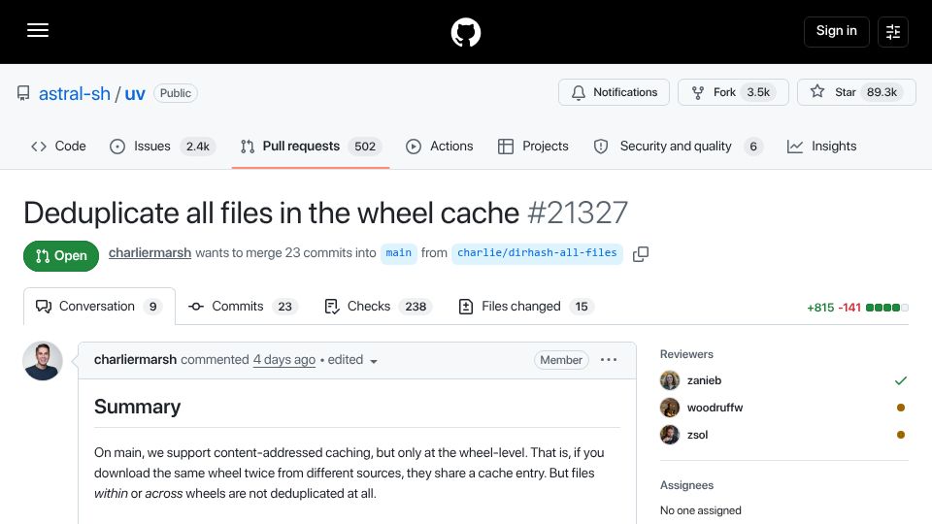Screen dimensions: 932x524
Task: Click the main base branch label
Action: point(399,253)
